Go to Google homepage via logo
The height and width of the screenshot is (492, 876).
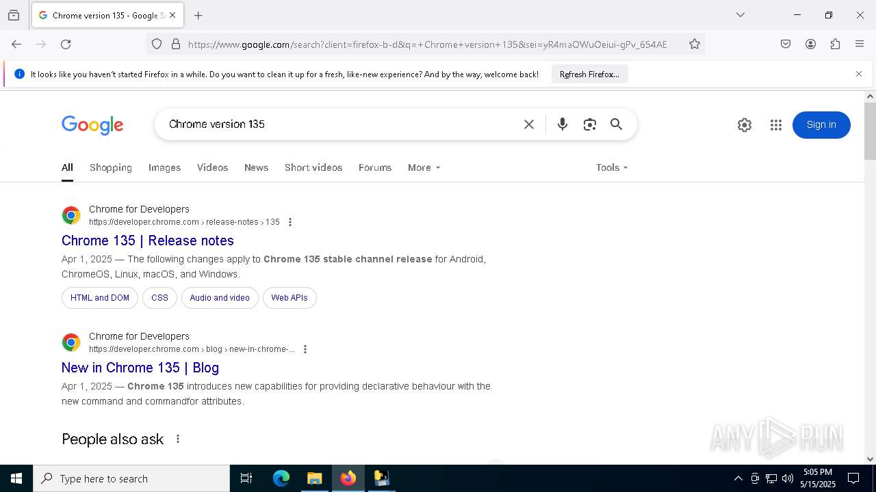[92, 125]
